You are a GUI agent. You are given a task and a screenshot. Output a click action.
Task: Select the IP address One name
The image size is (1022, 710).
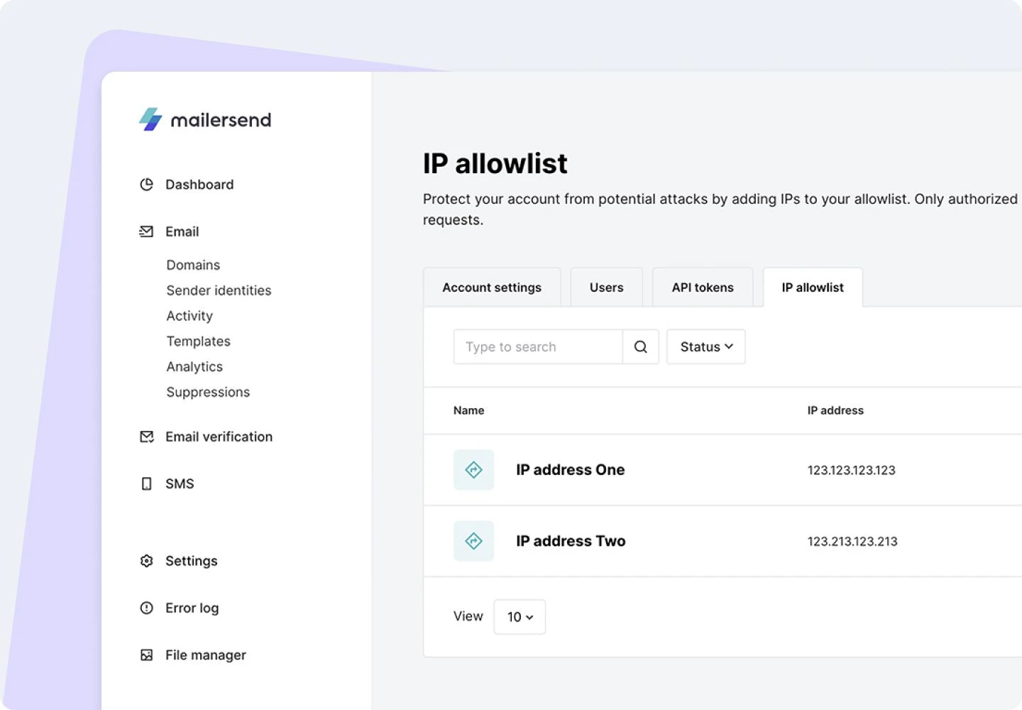coord(570,470)
